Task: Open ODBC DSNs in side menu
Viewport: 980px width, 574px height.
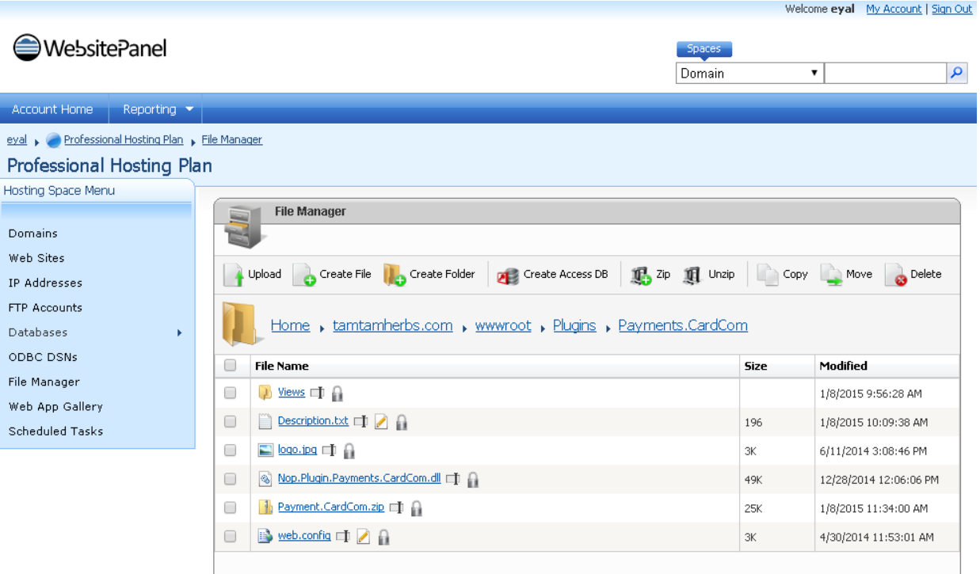Action: (x=43, y=357)
